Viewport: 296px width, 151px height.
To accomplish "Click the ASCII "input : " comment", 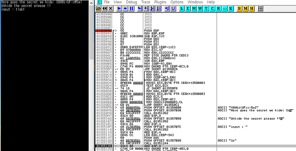I will tap(232, 126).
